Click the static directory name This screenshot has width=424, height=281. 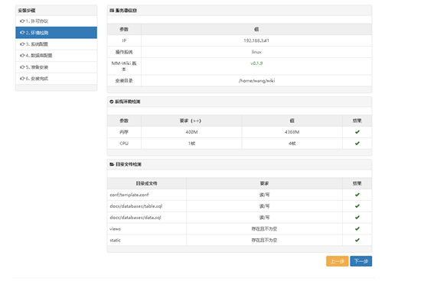(115, 240)
